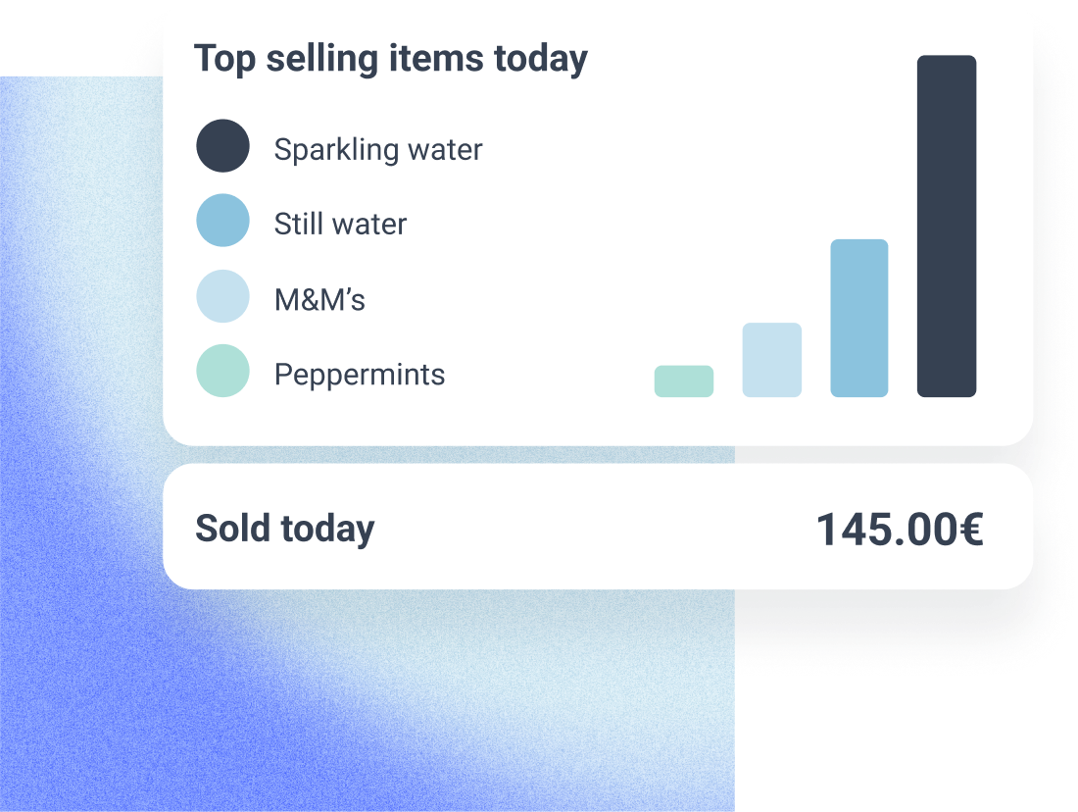This screenshot has width=1078, height=812.
Task: Click the dark navy Sparkling water legend dot
Action: tap(223, 146)
